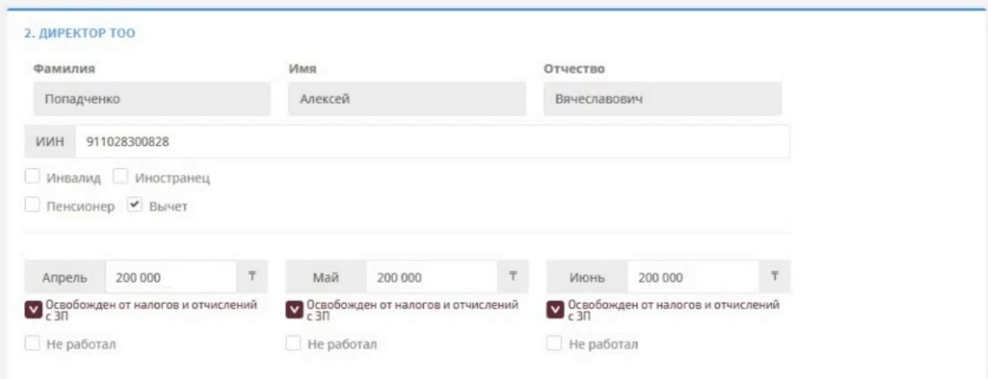Click the tenge currency icon for Апрель
This screenshot has width=988, height=379.
252,276
